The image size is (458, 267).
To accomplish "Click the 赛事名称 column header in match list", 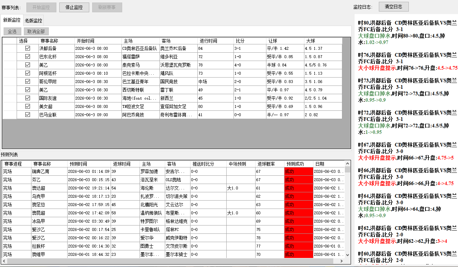I will tap(56, 41).
